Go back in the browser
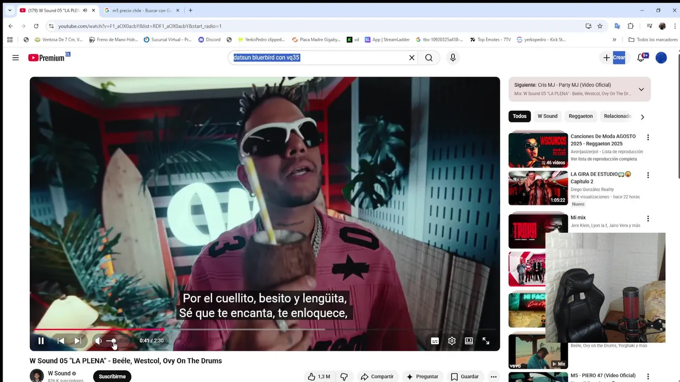Viewport: 680px width, 382px height. coord(11,26)
